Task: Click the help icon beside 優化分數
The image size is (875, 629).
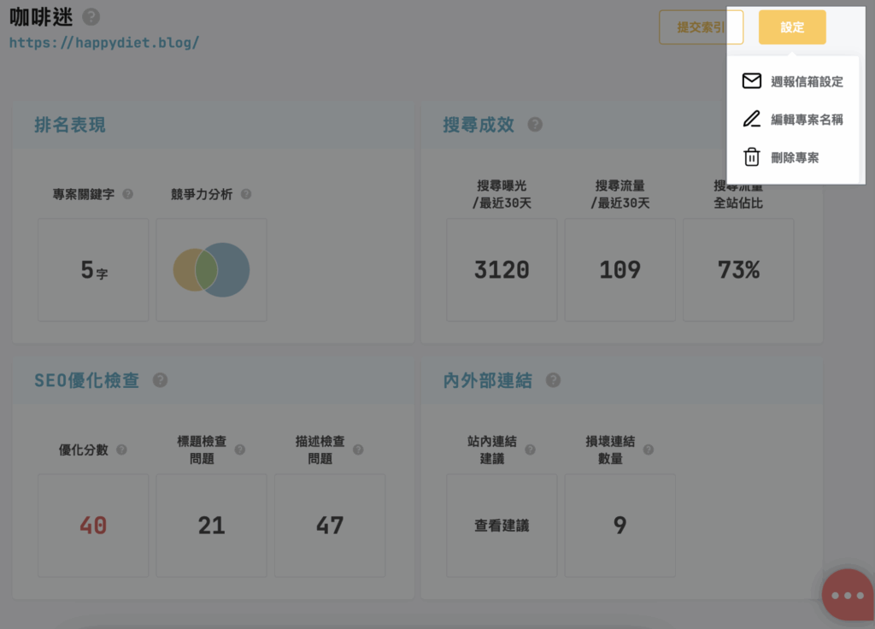Action: coord(121,450)
